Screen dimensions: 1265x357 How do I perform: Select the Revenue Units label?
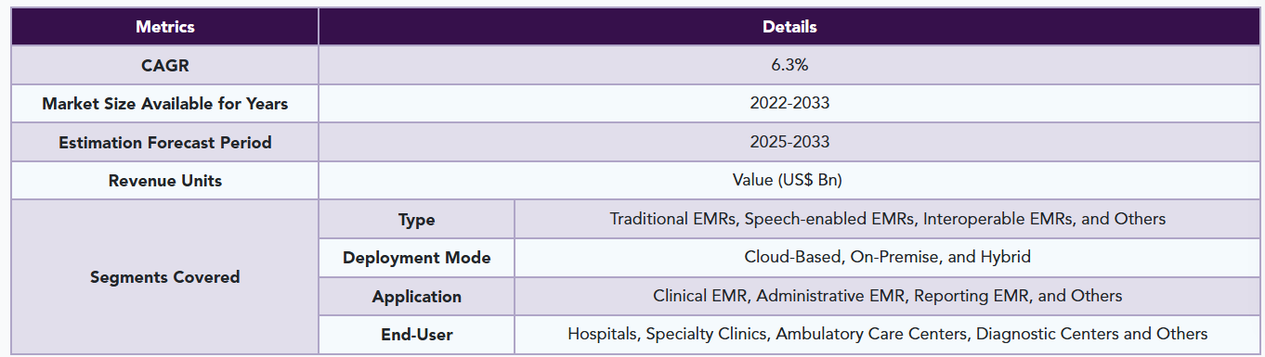[165, 181]
